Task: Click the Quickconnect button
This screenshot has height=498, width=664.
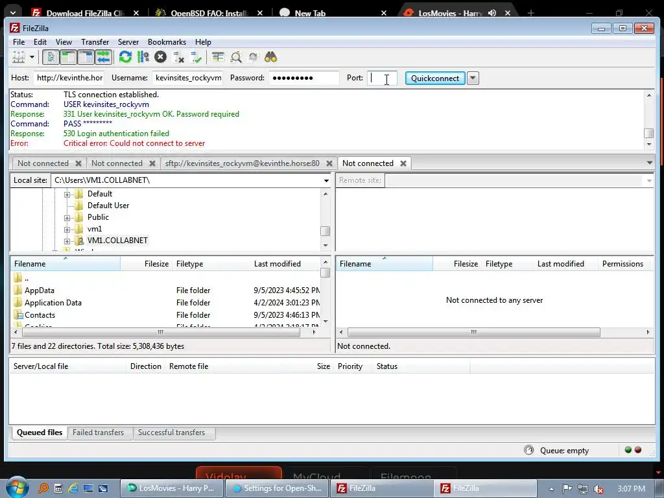Action: click(435, 78)
